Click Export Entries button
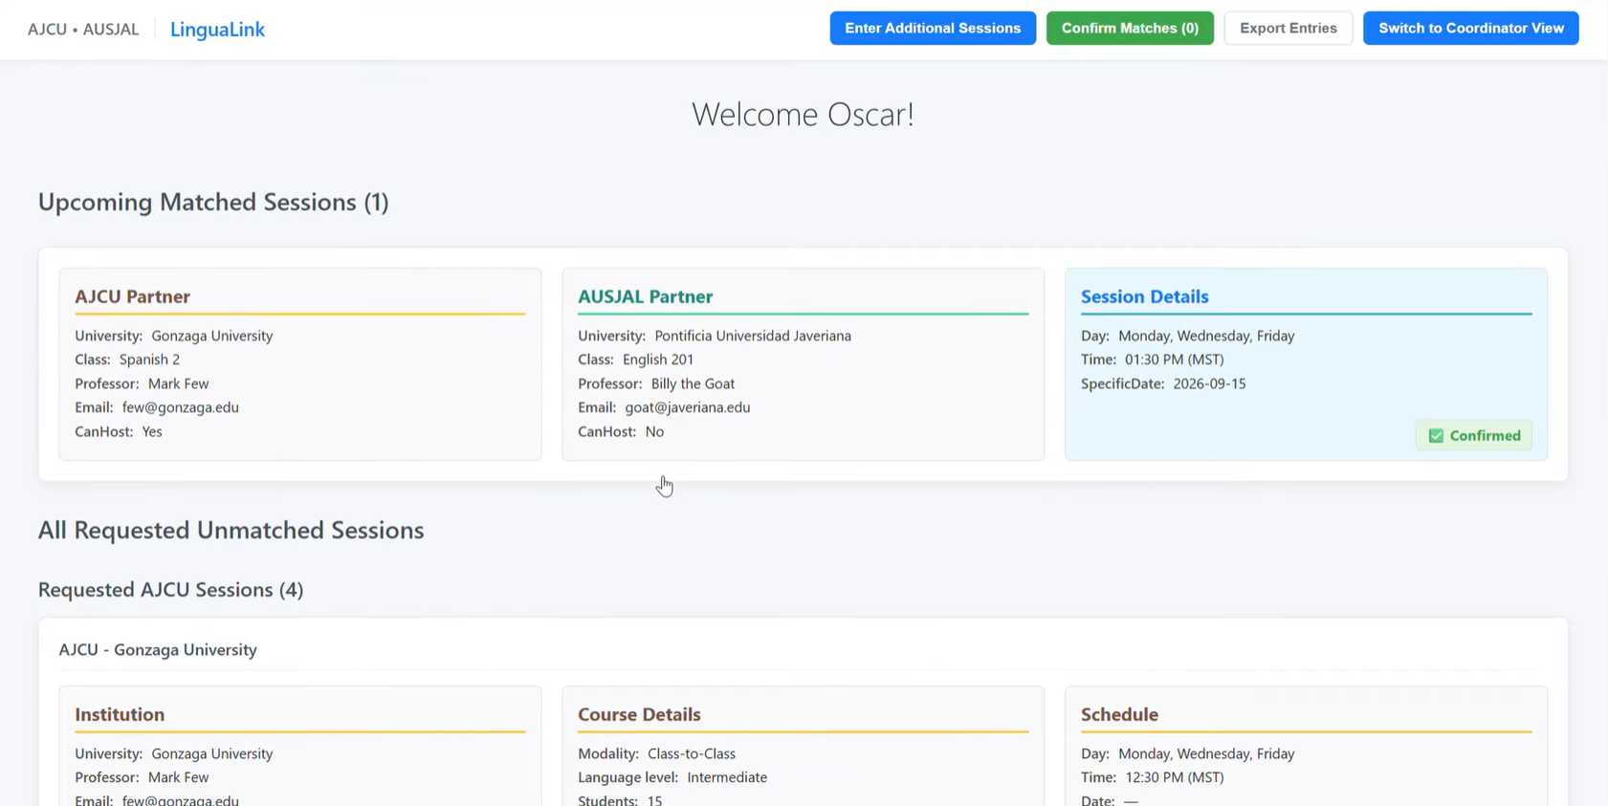Screen dimensions: 1608x806 tap(1288, 29)
